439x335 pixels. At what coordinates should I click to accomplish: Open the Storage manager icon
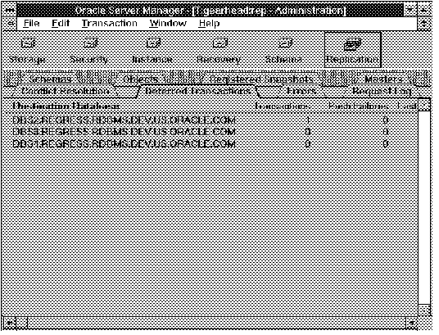pos(28,51)
